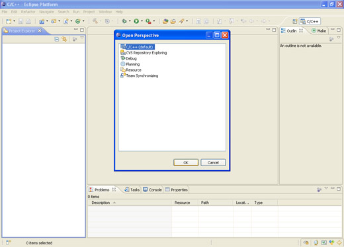Open the File menu

(5, 12)
